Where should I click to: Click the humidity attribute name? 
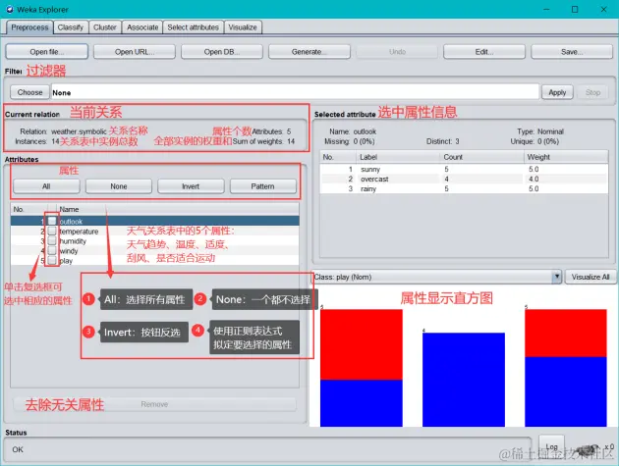click(x=73, y=241)
